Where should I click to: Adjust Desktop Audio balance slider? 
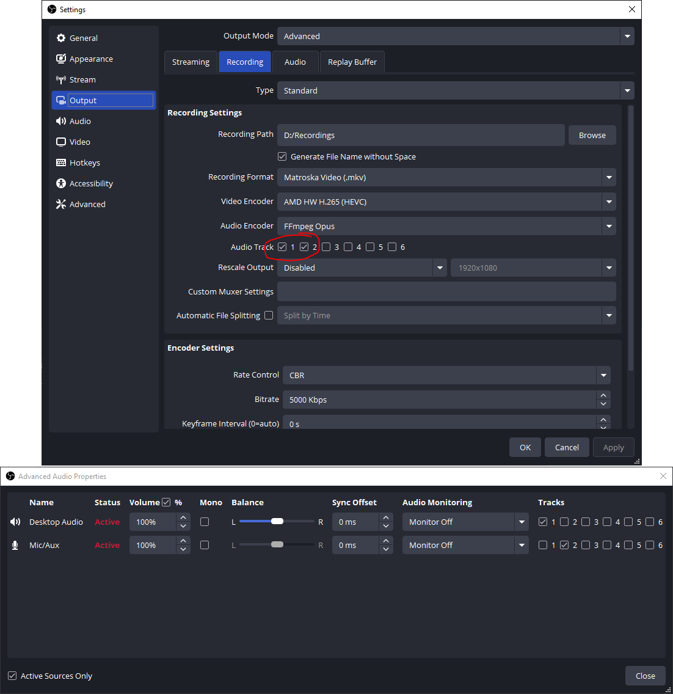(277, 521)
